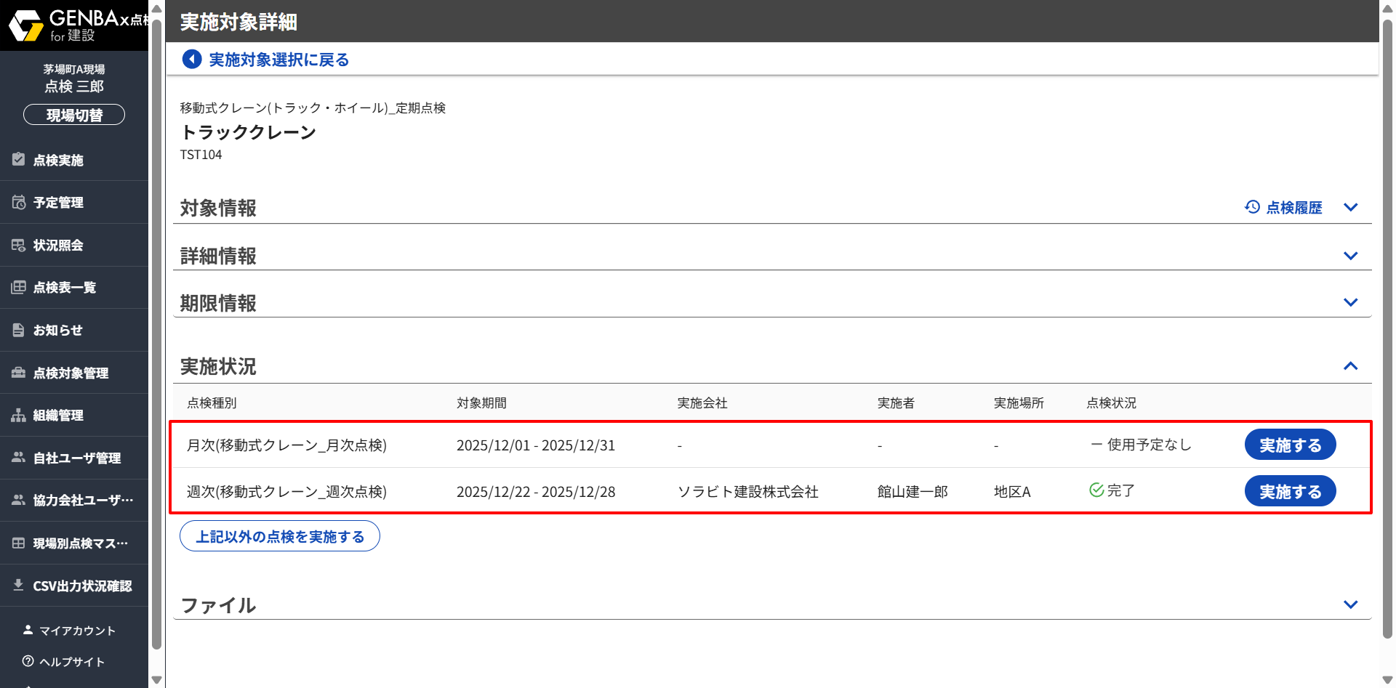Click the 予定管理 calendar icon
The width and height of the screenshot is (1396, 688).
19,203
